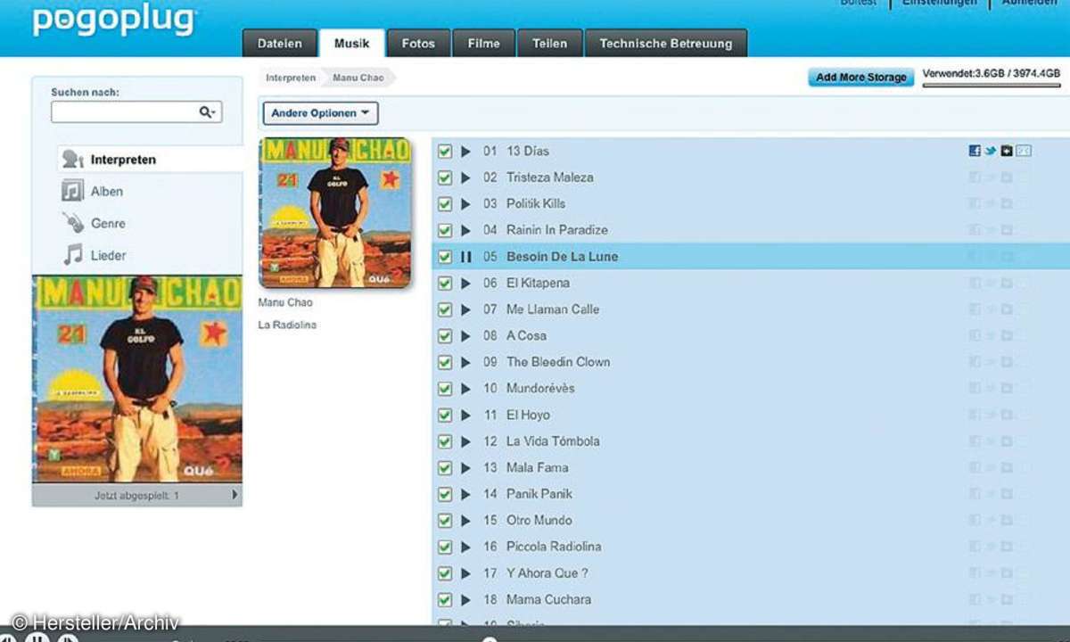Select the song title El Hoyo

528,416
